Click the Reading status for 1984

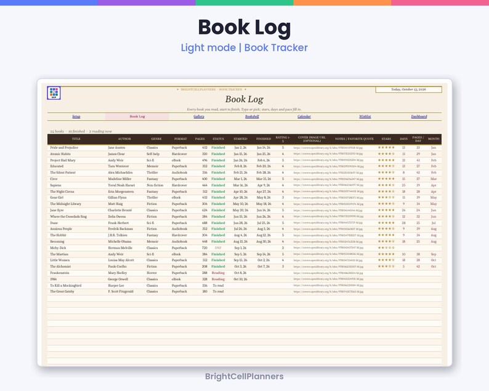(218, 280)
